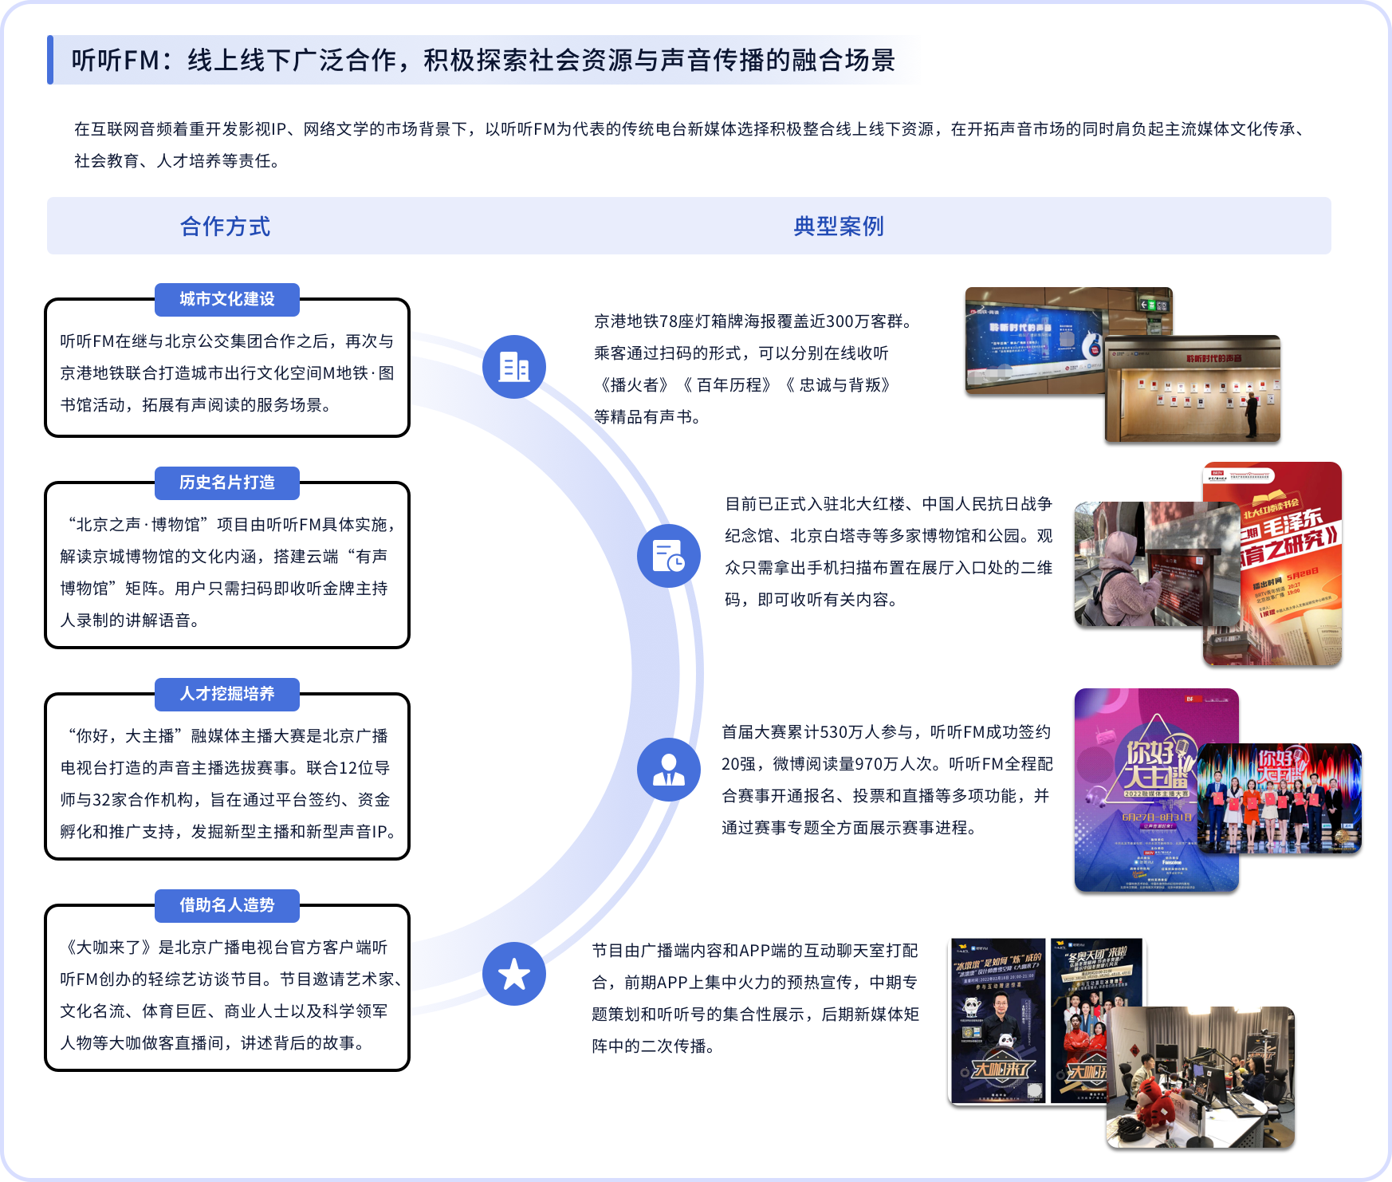
Task: Open the stage photo of contest winners
Action: pos(1280,798)
